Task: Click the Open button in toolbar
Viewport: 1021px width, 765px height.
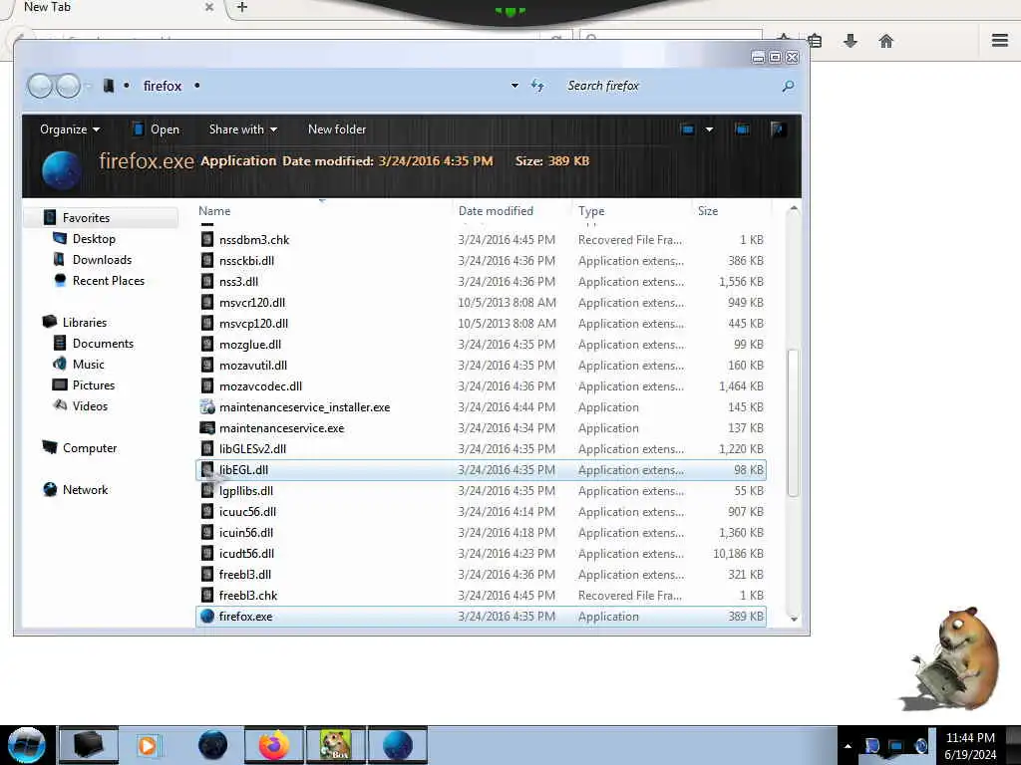Action: 157,129
